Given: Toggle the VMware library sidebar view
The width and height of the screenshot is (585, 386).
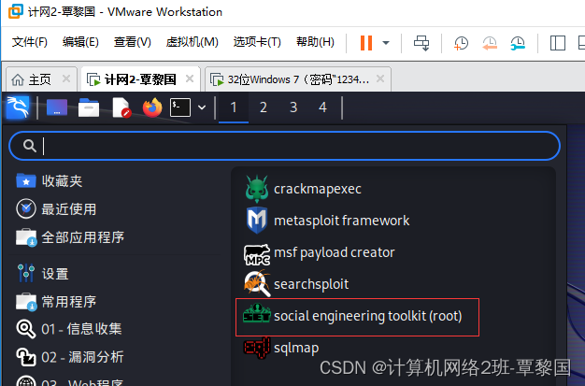Looking at the screenshot, I should [x=558, y=43].
